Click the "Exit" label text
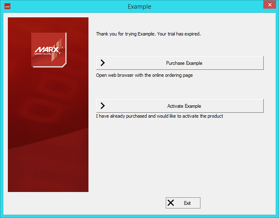279x218 pixels. 187,203
